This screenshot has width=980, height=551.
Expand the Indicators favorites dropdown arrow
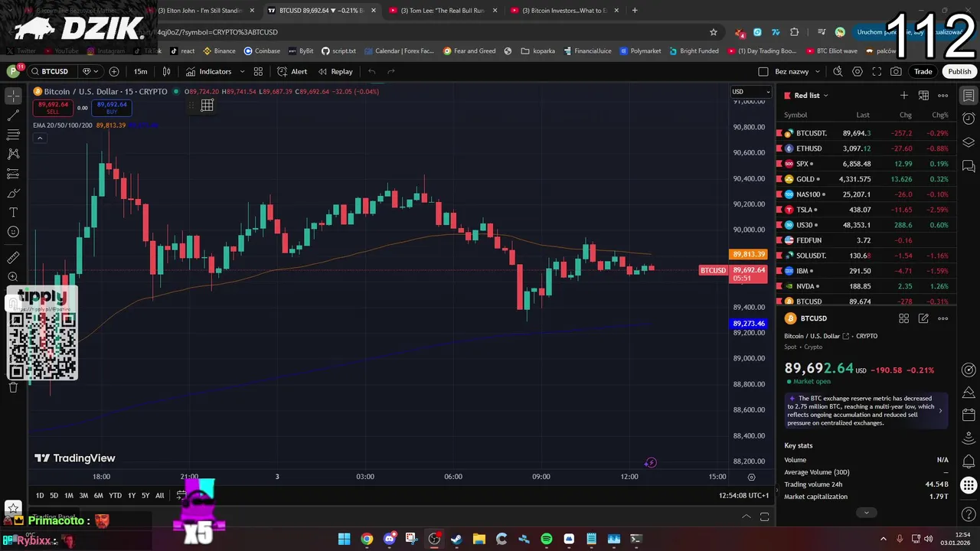point(242,71)
